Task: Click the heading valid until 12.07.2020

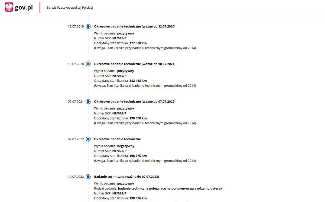Action: [x=135, y=26]
